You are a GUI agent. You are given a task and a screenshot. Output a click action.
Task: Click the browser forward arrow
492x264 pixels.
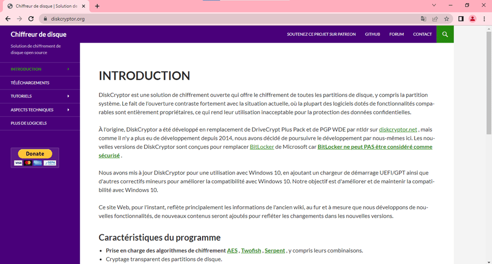pos(19,19)
